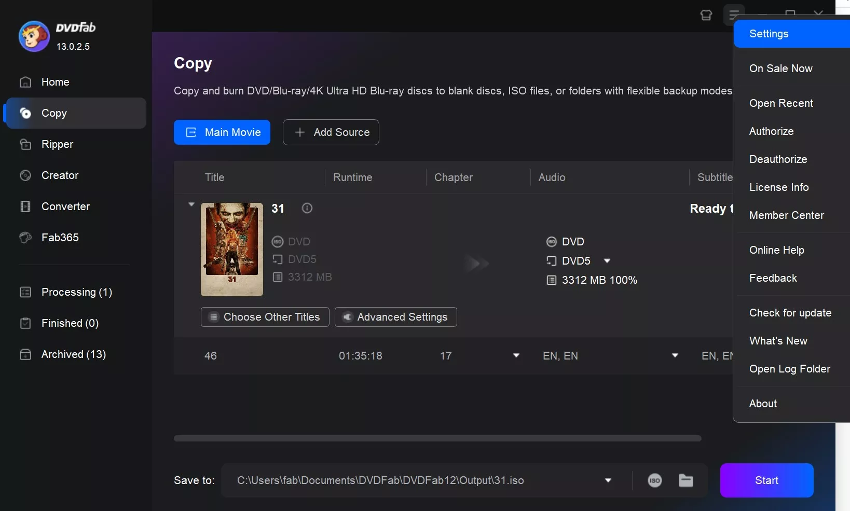Open License Info from the Settings menu
This screenshot has width=850, height=511.
tap(779, 187)
